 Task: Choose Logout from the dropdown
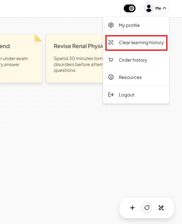[x=136, y=95]
